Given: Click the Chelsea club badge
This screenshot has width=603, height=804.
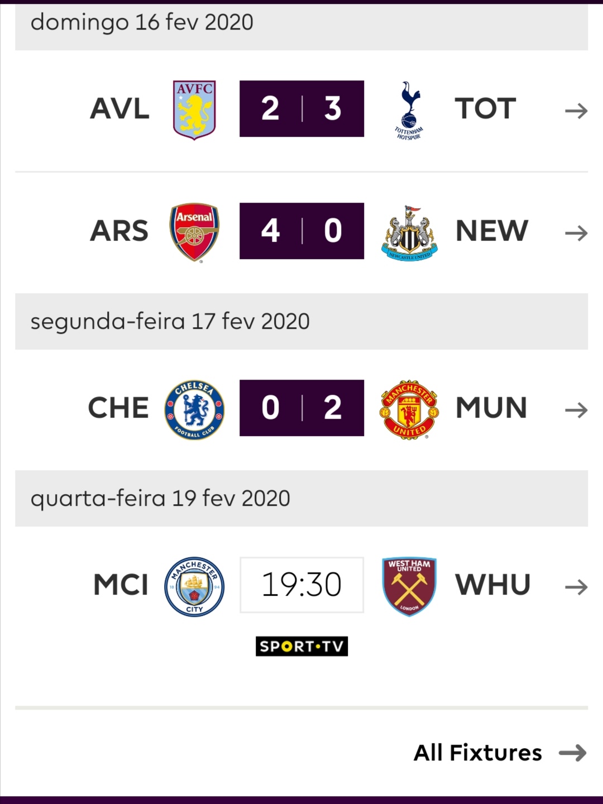Looking at the screenshot, I should [194, 410].
